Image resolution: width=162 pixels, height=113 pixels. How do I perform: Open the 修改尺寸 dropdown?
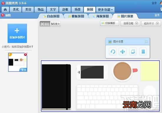point(151,23)
